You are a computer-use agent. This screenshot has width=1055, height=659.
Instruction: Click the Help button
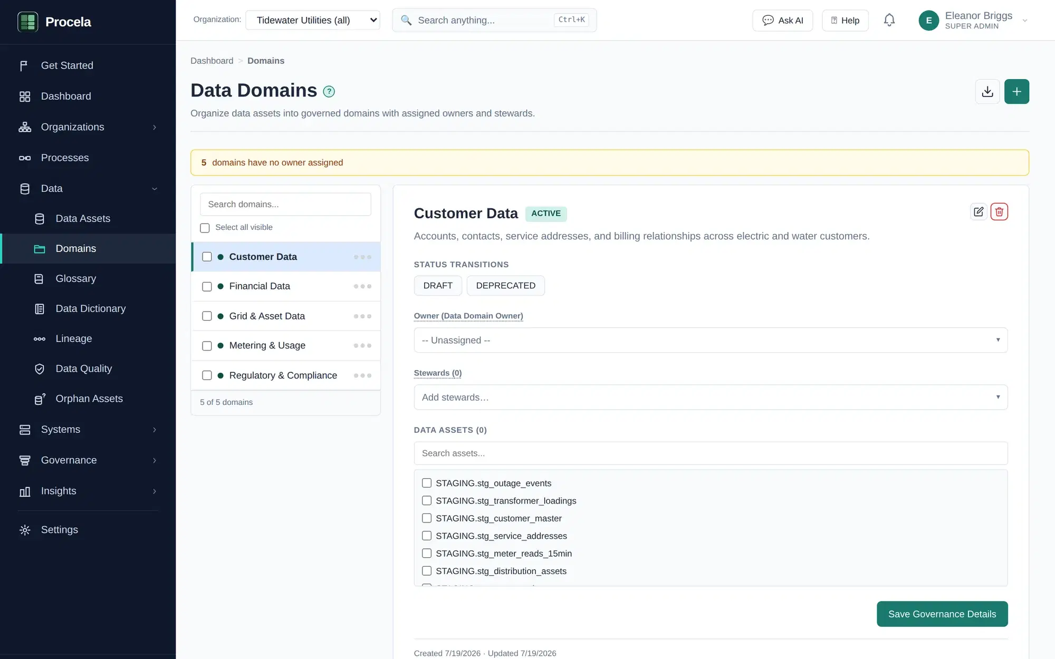click(x=845, y=20)
